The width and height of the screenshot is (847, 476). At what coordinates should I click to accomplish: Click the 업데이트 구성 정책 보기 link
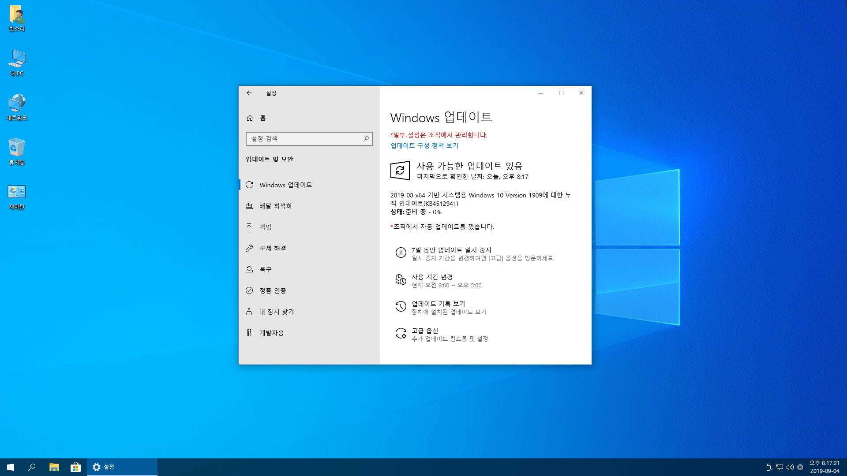pos(424,145)
